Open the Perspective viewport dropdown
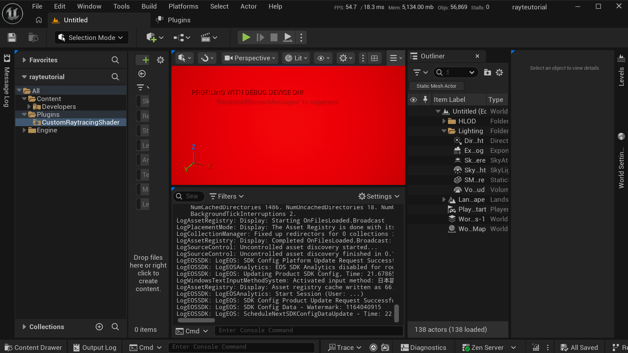This screenshot has height=353, width=628. pyautogui.click(x=249, y=58)
